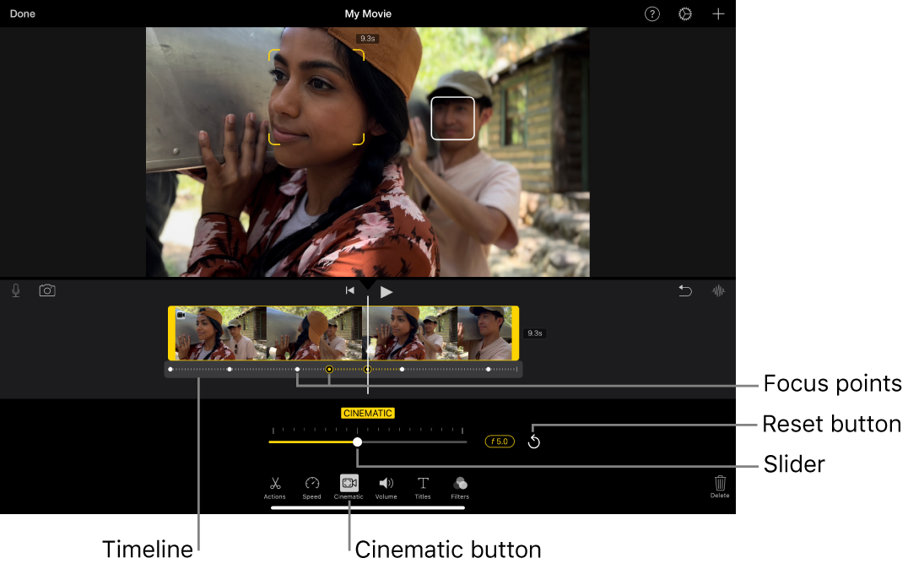The width and height of the screenshot is (908, 569).
Task: Toggle audio waveforms icon
Action: 718,291
